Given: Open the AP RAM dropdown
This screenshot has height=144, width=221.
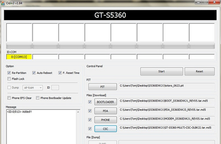Looking at the screenshot, I should click(32, 88).
